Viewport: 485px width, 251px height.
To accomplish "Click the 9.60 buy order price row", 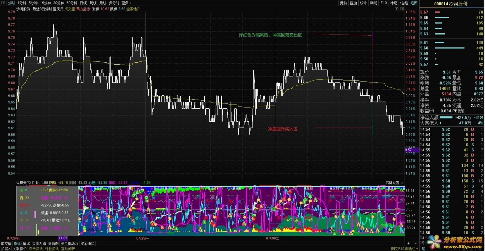I will point(452,48).
